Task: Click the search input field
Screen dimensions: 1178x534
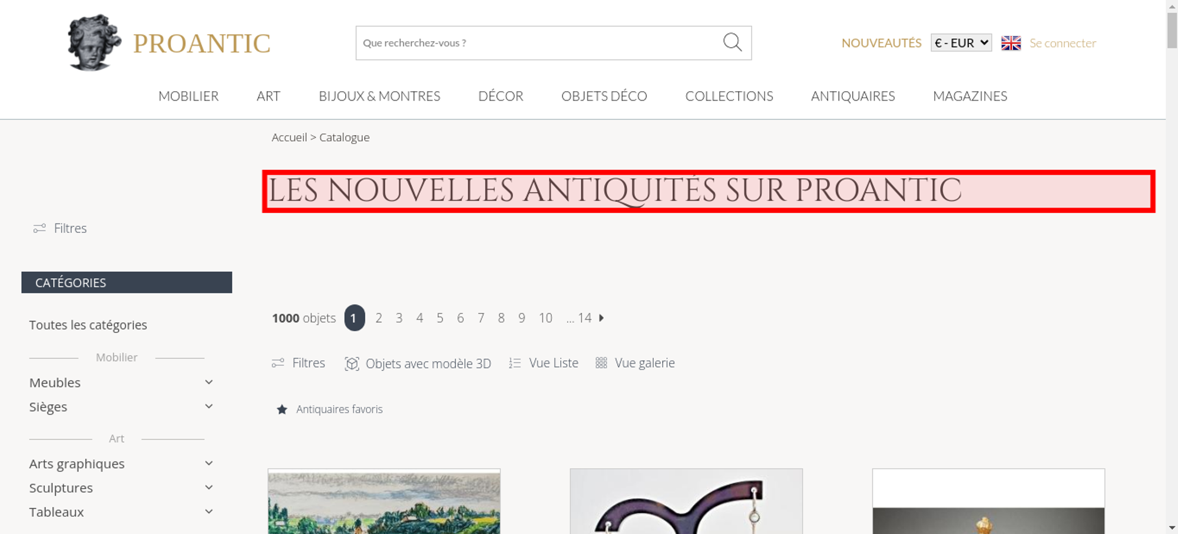Action: [539, 43]
